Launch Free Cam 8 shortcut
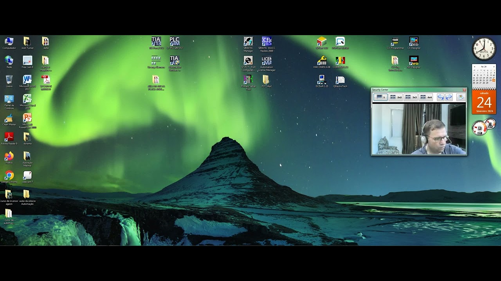This screenshot has width=501, height=281. tap(27, 62)
